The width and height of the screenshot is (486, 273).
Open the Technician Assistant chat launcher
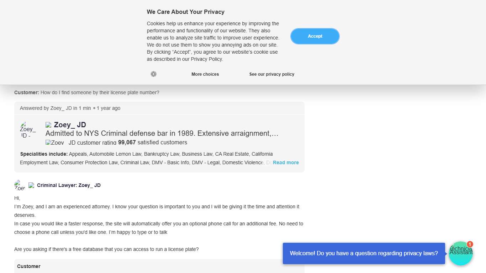click(x=460, y=254)
